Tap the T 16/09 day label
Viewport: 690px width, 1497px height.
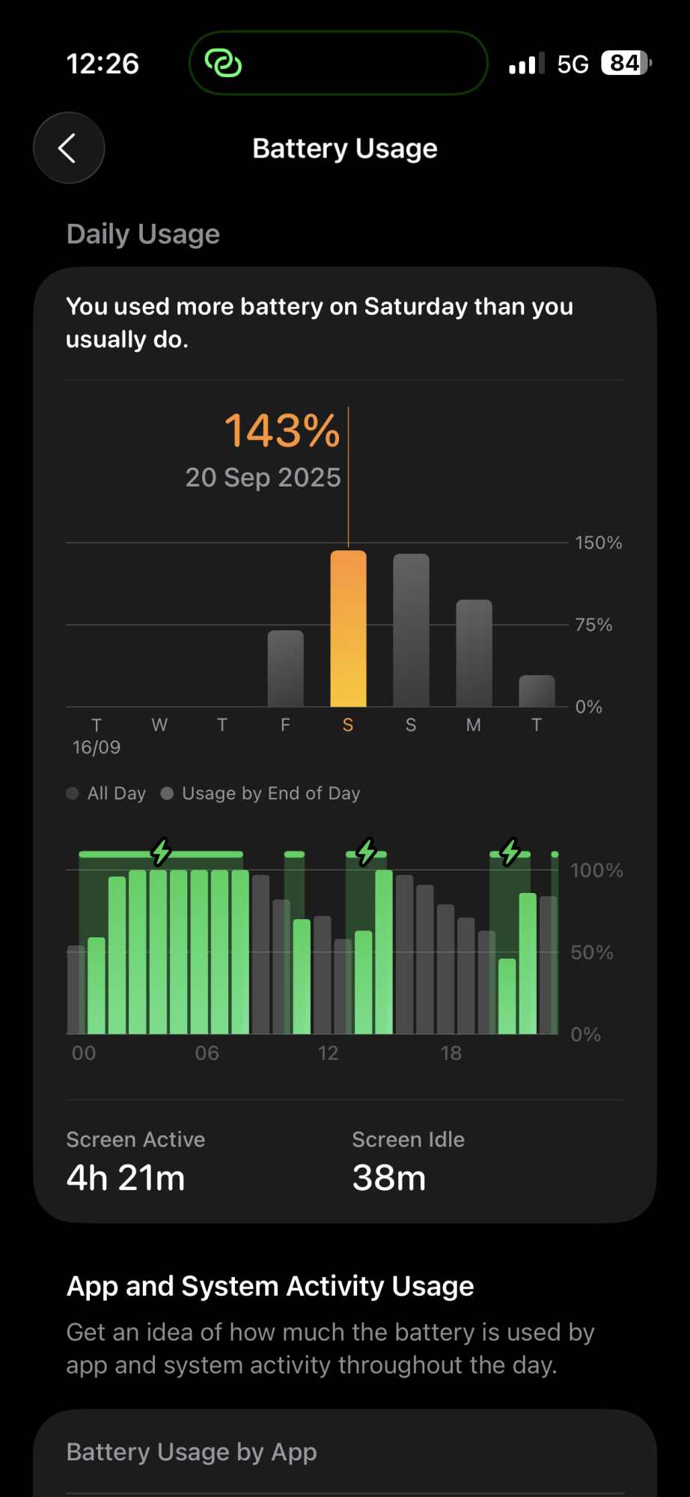[97, 736]
